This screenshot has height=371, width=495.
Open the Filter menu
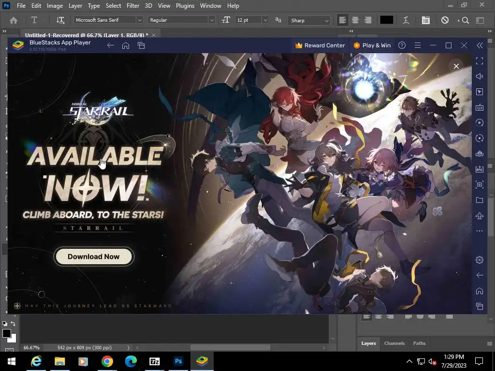click(133, 6)
